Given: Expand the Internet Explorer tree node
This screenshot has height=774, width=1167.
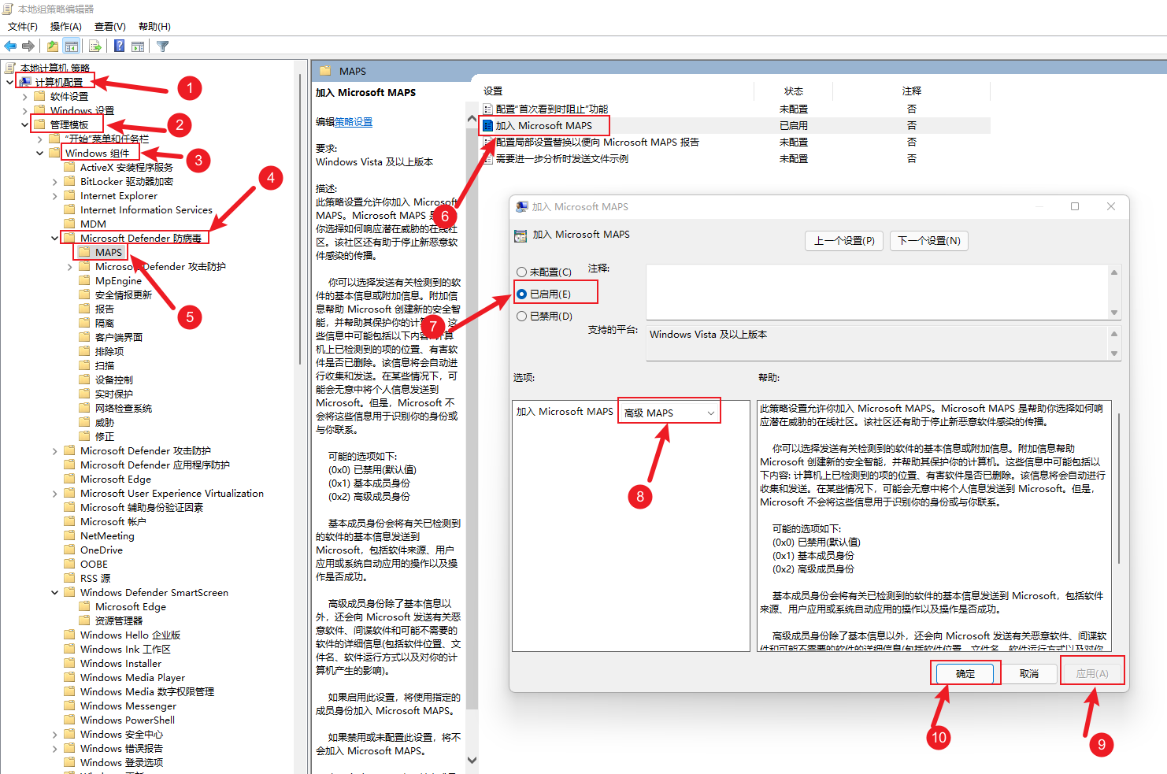Looking at the screenshot, I should click(55, 195).
